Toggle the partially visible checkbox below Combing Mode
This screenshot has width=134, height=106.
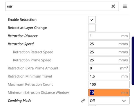tap(92, 105)
